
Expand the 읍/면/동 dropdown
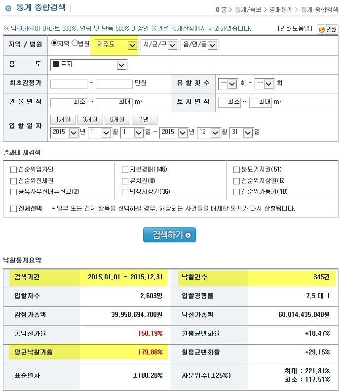(199, 45)
